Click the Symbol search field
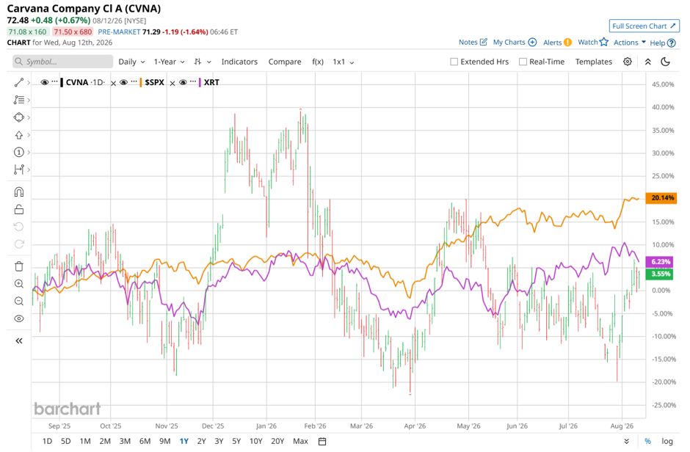690x452 pixels. point(62,62)
